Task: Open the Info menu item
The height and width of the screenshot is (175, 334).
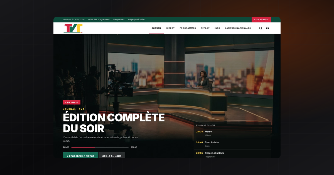Action: 217,28
